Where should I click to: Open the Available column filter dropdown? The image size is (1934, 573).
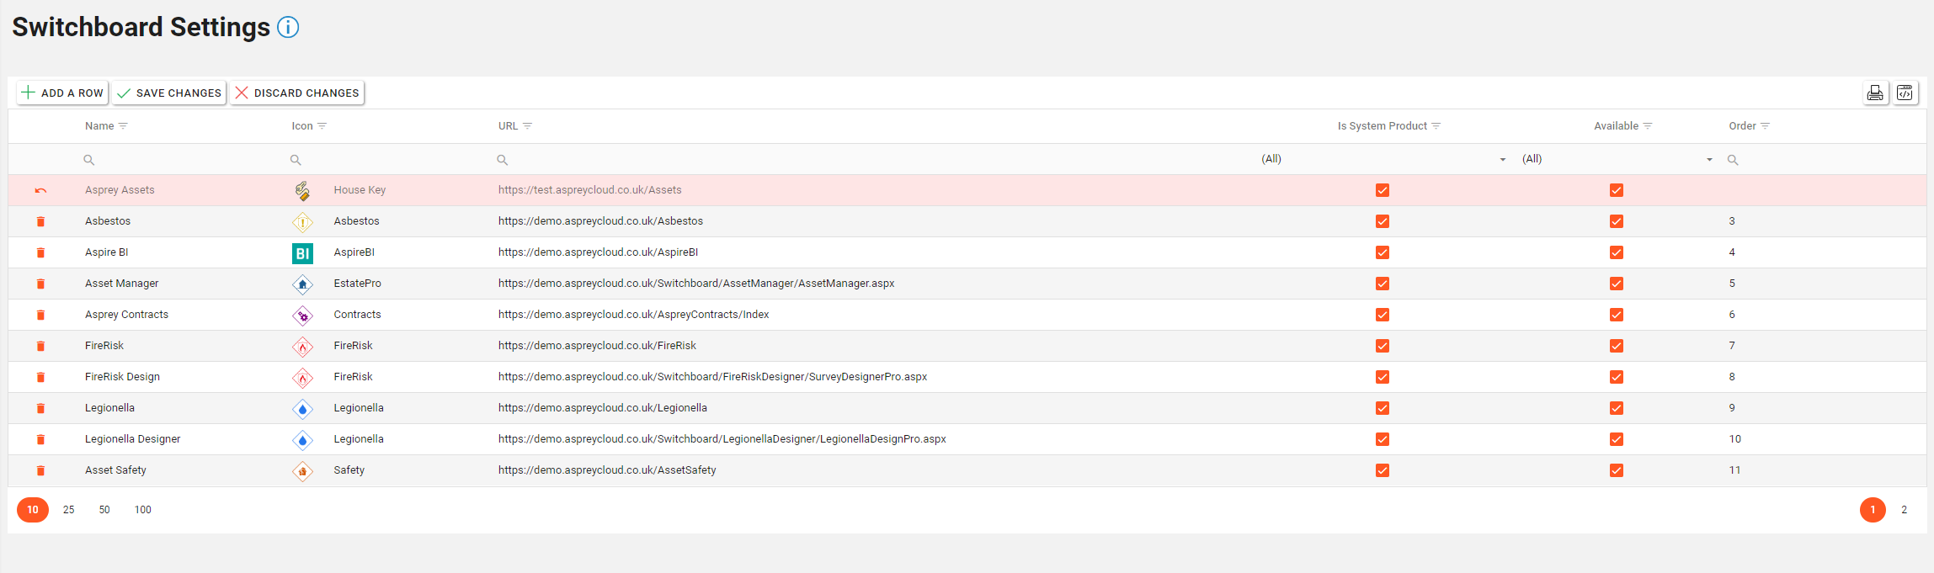coord(1709,160)
